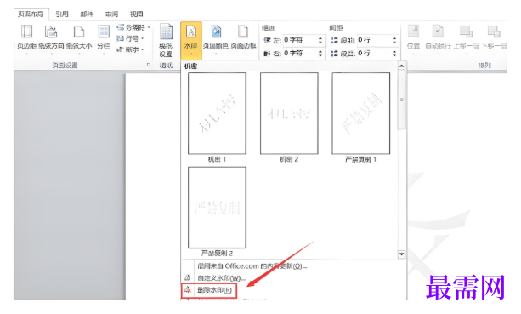Click the watermark gallery scroll up arrow

401,66
